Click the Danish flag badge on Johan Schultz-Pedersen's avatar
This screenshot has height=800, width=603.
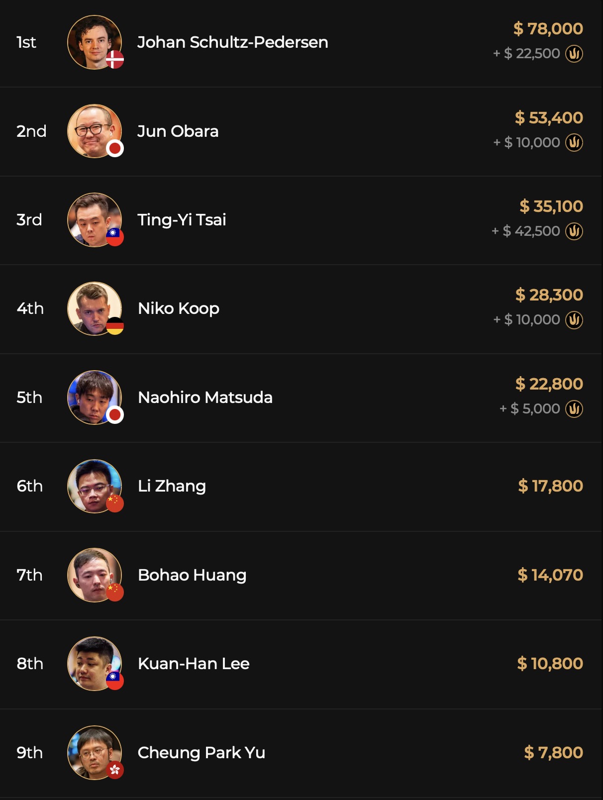115,60
